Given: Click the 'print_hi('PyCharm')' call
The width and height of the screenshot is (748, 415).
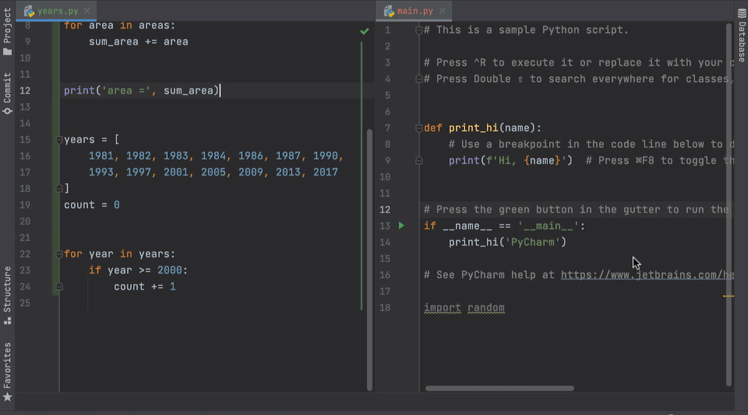Looking at the screenshot, I should [x=508, y=242].
